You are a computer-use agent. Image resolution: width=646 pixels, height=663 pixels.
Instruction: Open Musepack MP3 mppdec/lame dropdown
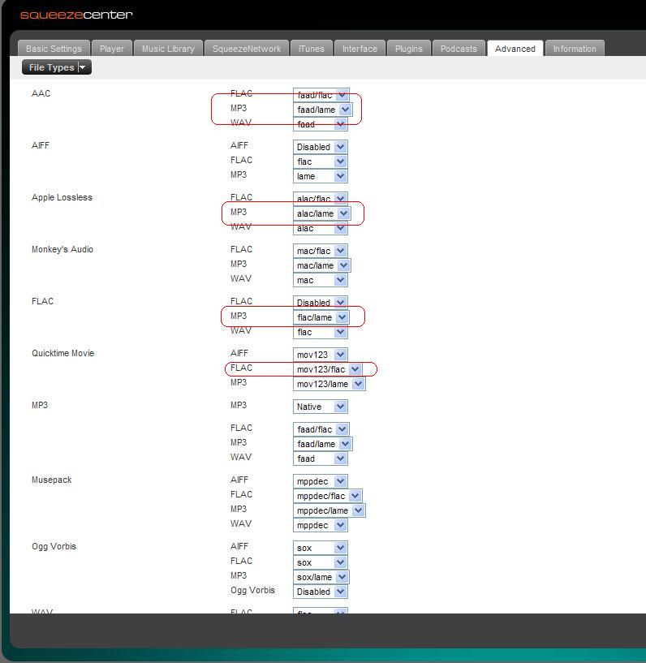coord(329,510)
